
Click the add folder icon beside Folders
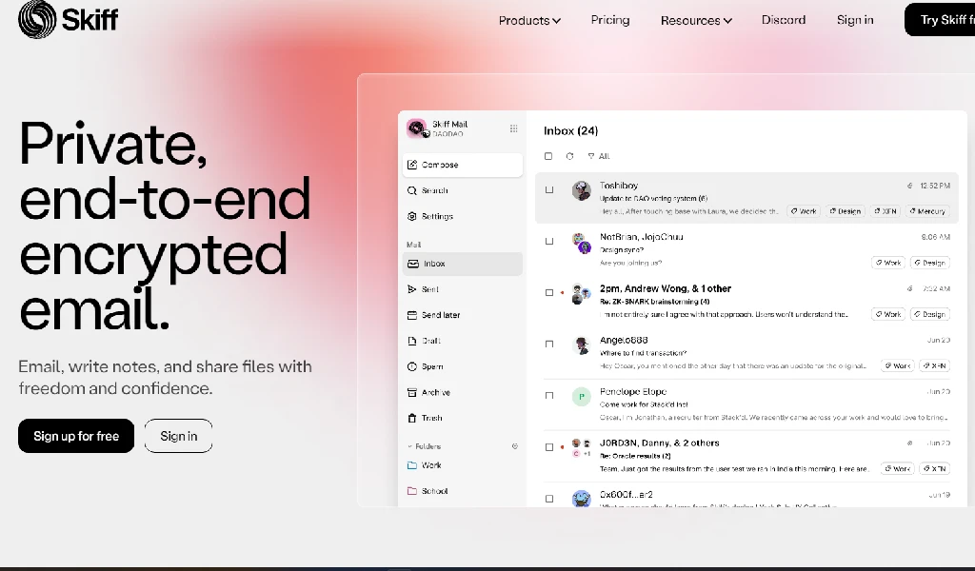click(515, 446)
